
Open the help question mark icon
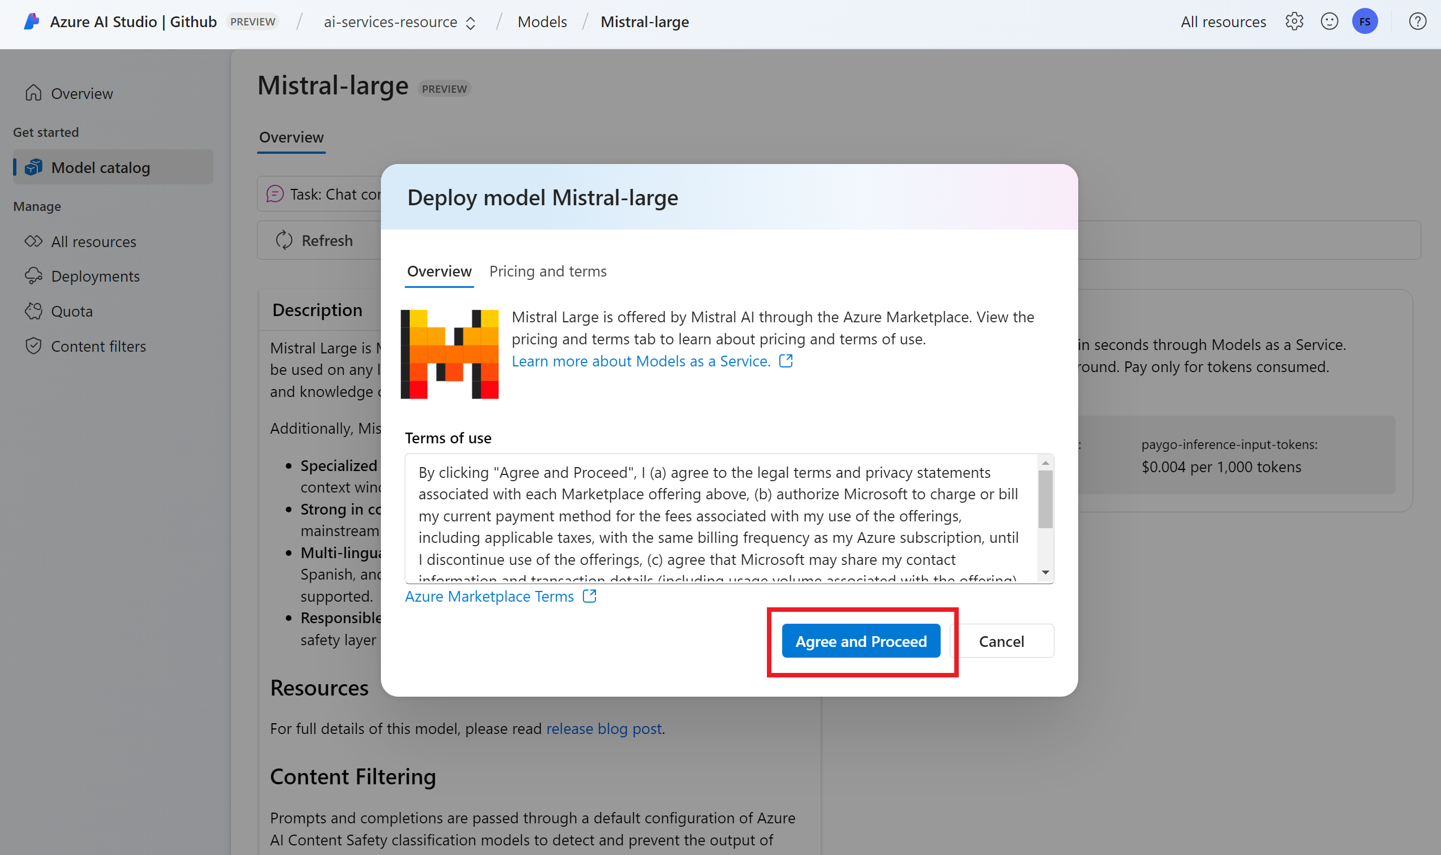[x=1417, y=21]
